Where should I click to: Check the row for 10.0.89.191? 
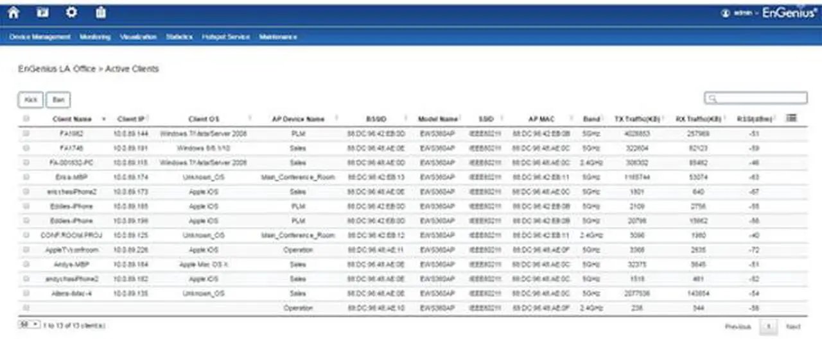[x=26, y=148]
